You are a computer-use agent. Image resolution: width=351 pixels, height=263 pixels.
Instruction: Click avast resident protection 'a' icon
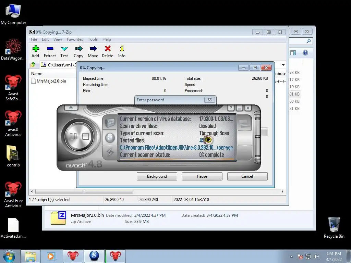110,138
